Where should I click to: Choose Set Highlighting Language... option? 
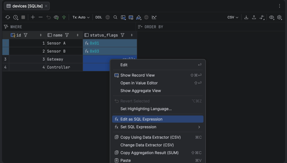(x=158, y=109)
